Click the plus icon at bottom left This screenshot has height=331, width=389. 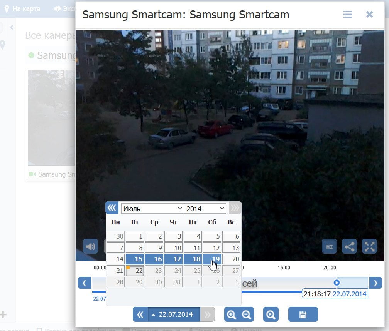[3, 314]
